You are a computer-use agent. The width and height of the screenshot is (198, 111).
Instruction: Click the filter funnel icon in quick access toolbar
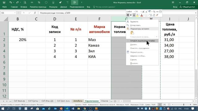(67, 2)
